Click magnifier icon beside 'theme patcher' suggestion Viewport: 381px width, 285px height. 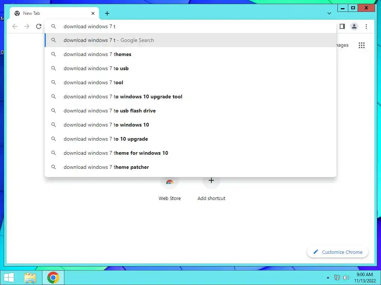coord(54,167)
